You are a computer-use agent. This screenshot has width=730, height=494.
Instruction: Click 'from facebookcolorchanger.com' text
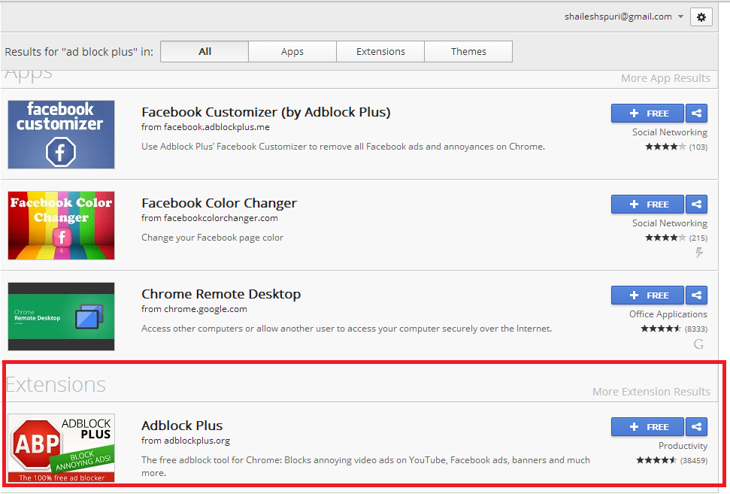point(210,218)
